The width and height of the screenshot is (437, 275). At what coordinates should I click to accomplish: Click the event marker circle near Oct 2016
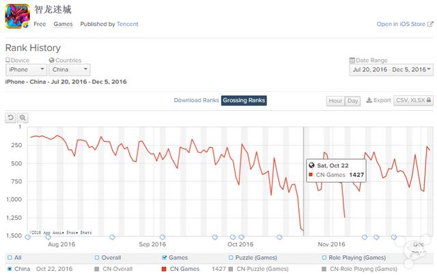(x=233, y=238)
